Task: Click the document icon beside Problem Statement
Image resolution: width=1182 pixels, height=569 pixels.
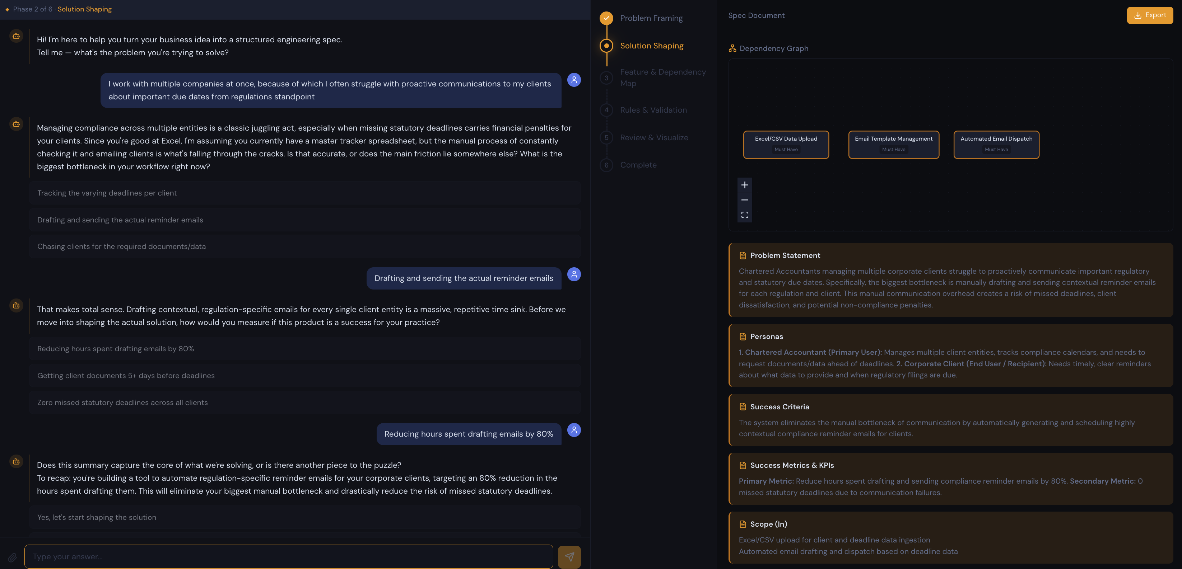Action: (743, 255)
